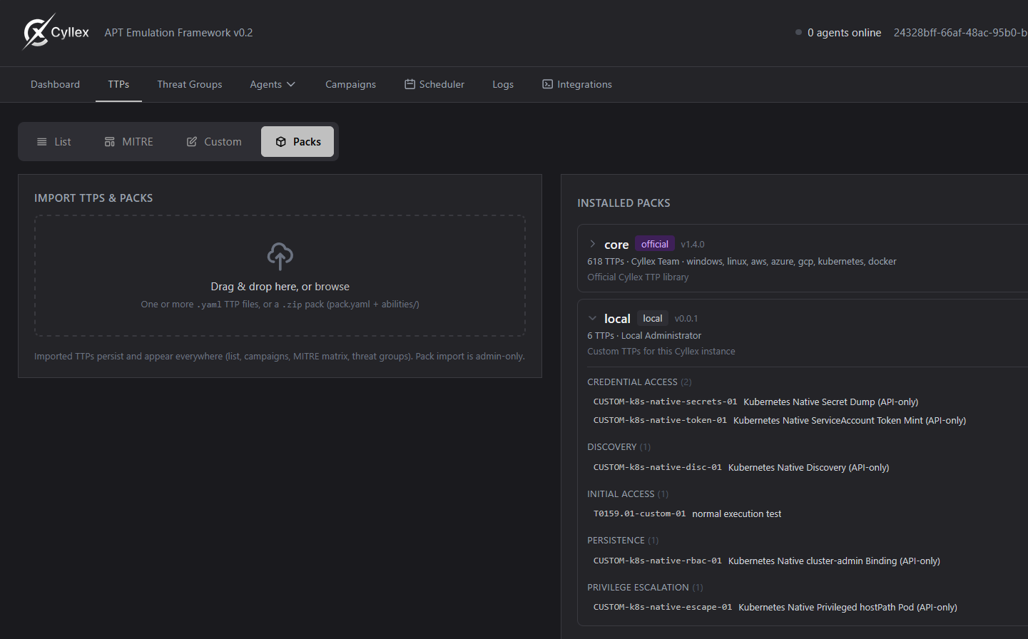Open the Agents dropdown arrow

pos(291,84)
